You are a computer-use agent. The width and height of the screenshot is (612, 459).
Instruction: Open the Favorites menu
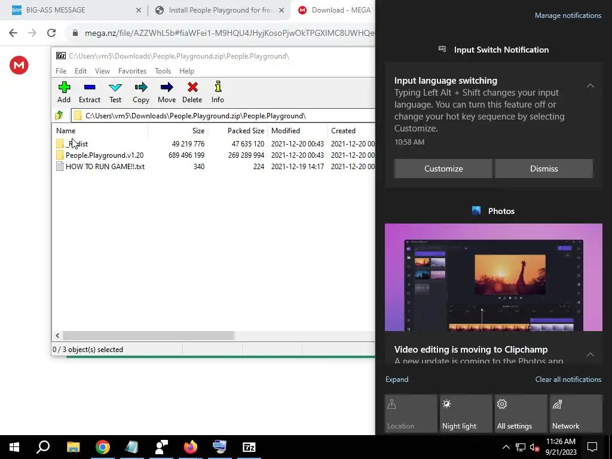point(132,71)
